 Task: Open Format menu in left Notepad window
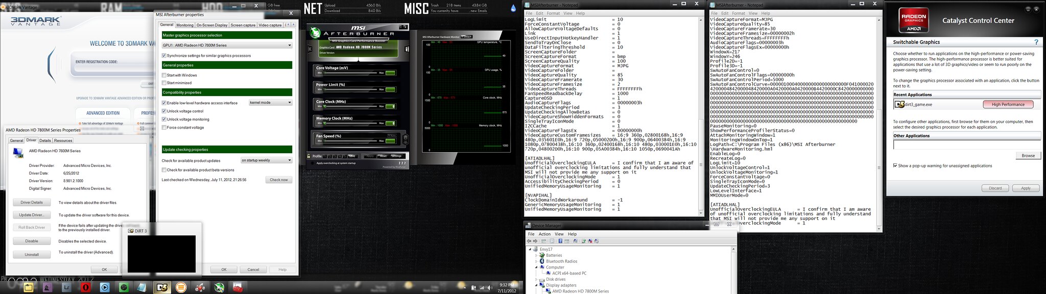pos(553,13)
